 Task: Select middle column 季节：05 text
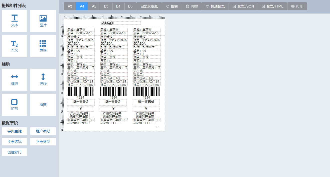pyautogui.click(x=114, y=51)
